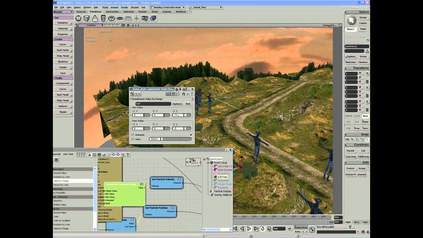Open the Modeling Construction Mode dropdown
This screenshot has width=423, height=238.
tap(167, 7)
